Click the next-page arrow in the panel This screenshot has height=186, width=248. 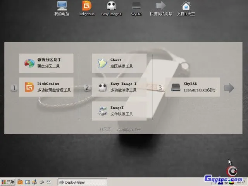click(229, 88)
